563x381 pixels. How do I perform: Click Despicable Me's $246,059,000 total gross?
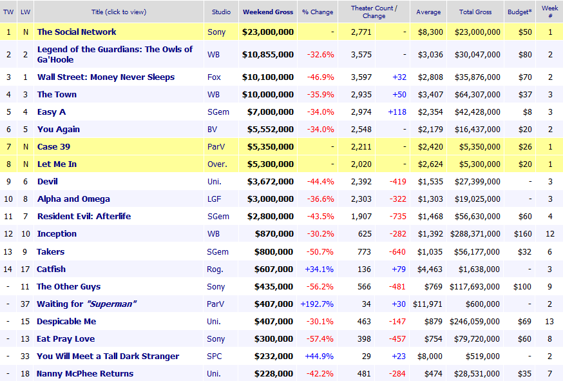point(474,321)
